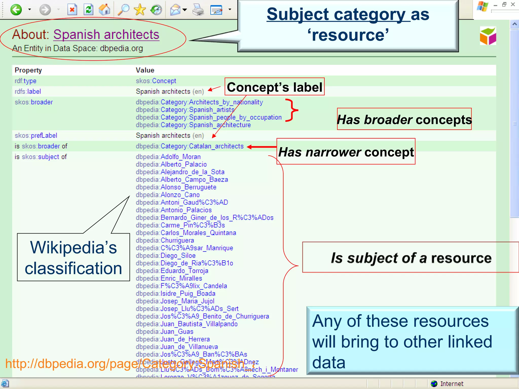The height and width of the screenshot is (389, 519).
Task: Open the skos:prefLabel property link
Action: coord(36,135)
